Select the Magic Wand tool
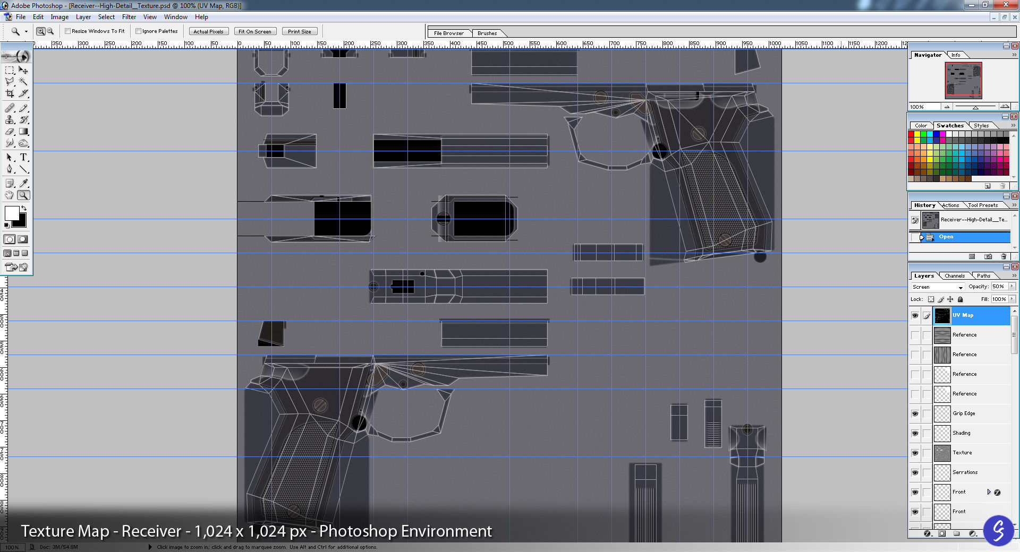The image size is (1020, 552). 23,82
